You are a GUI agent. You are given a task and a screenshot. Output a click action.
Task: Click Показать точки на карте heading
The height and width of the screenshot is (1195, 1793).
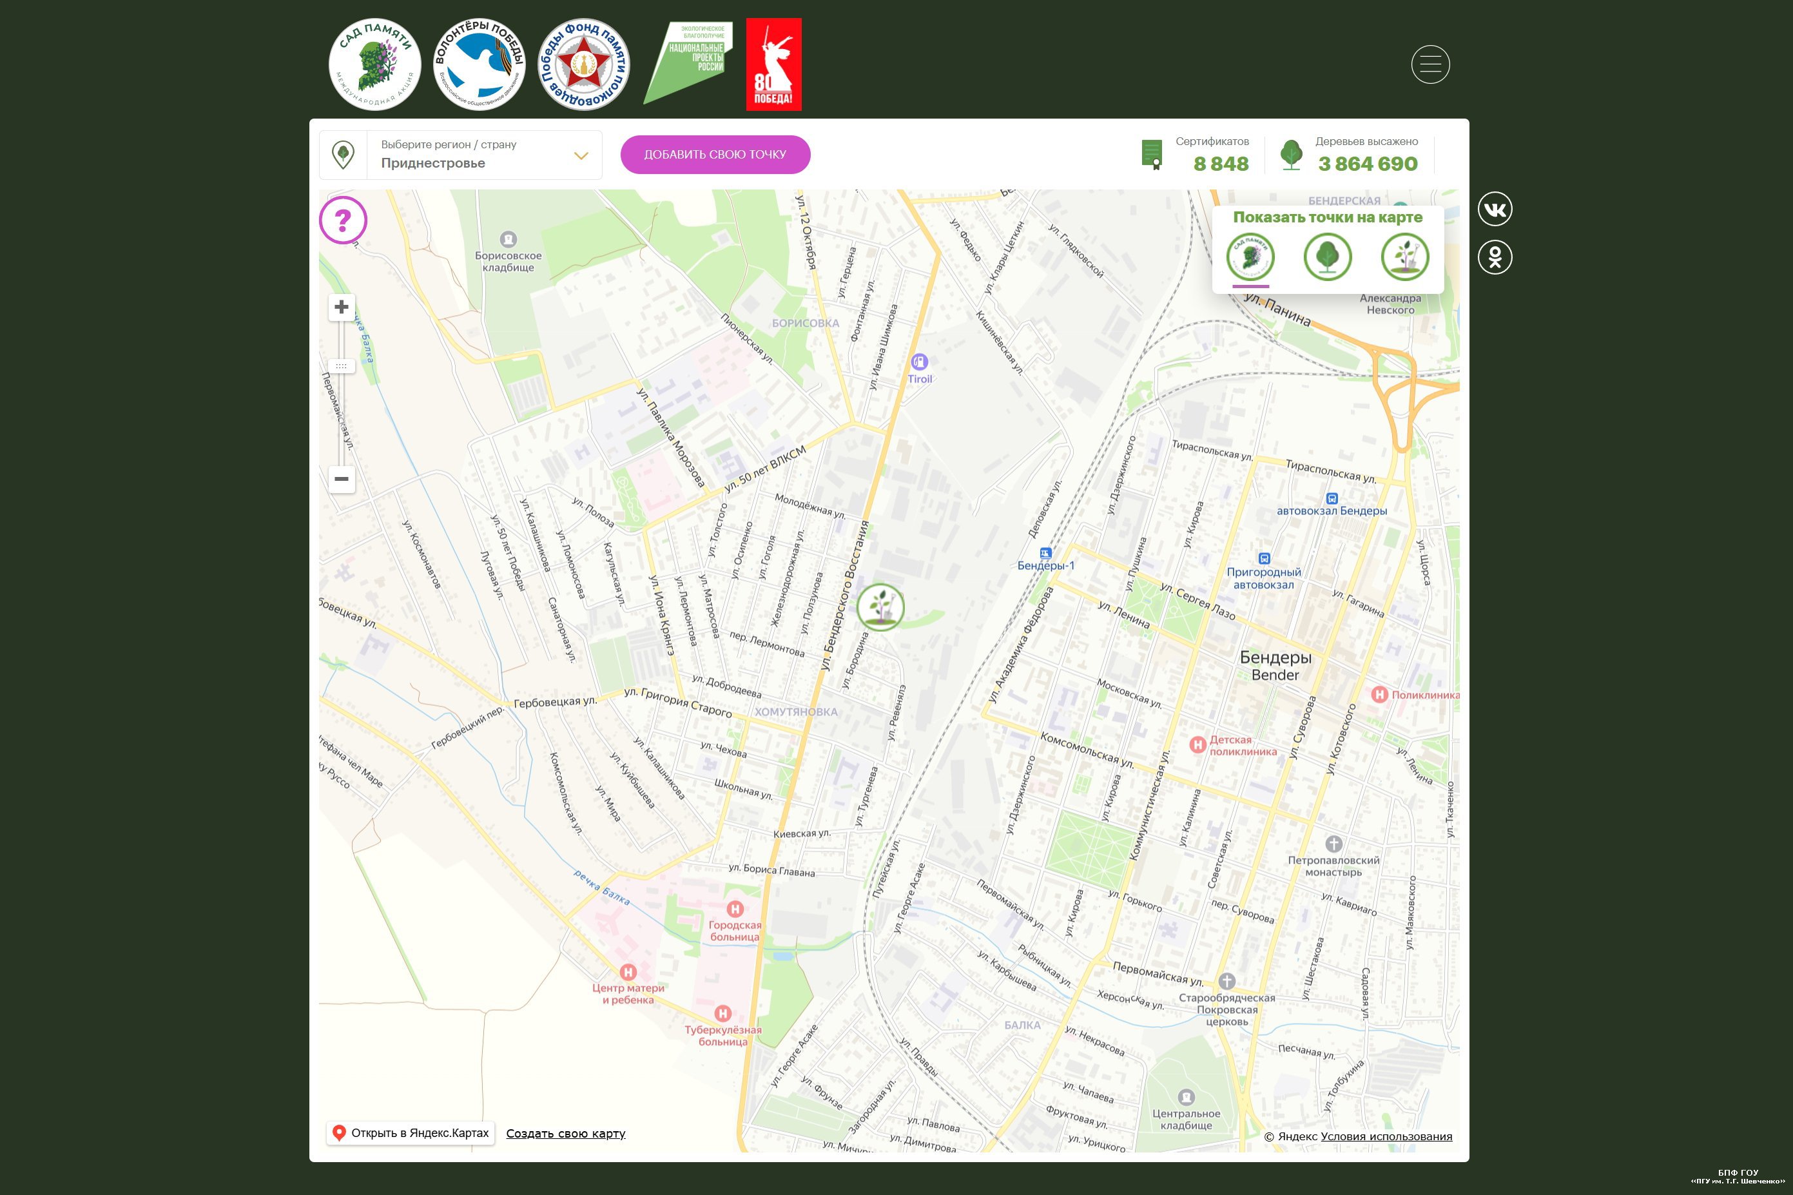coord(1328,217)
